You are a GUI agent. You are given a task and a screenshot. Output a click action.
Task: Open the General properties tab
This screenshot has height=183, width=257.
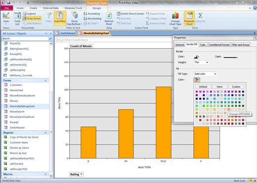point(179,45)
